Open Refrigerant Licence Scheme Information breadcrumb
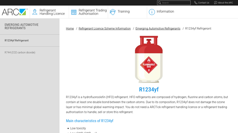The image size is (238, 133). [104, 29]
